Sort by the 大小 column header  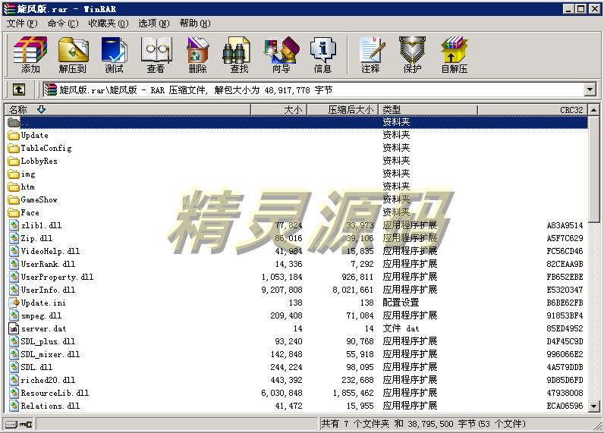tap(279, 110)
